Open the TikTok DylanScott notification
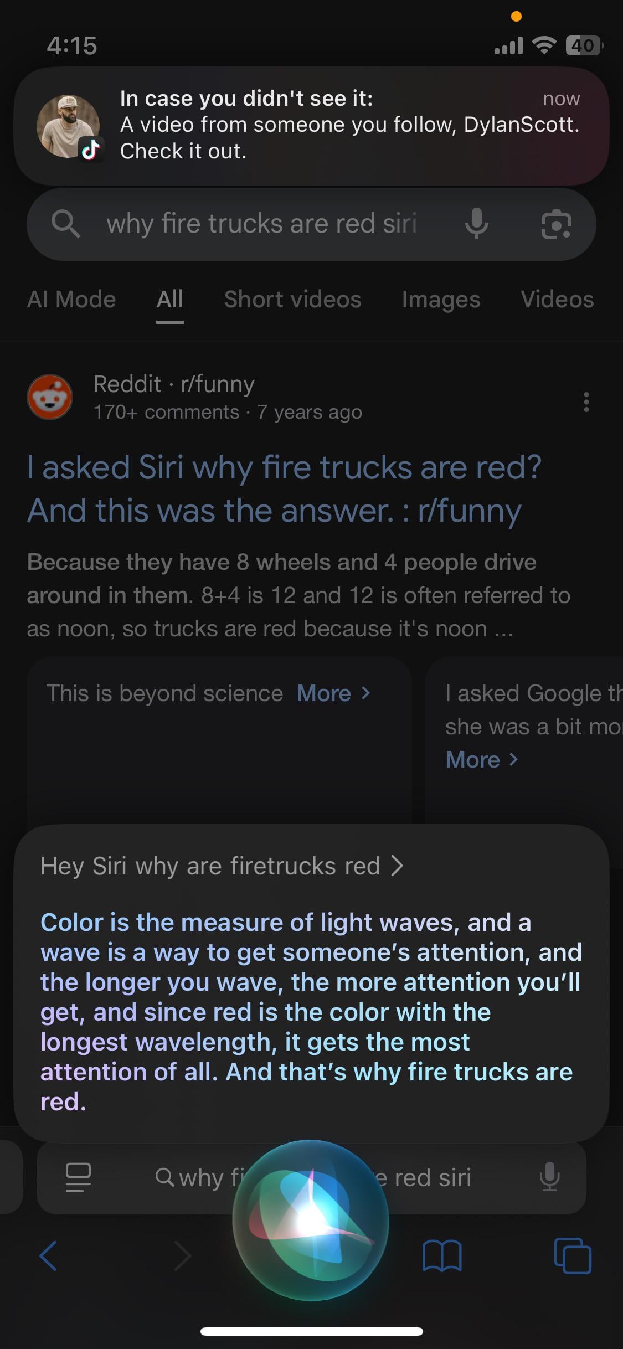Image resolution: width=623 pixels, height=1349 pixels. (x=311, y=126)
